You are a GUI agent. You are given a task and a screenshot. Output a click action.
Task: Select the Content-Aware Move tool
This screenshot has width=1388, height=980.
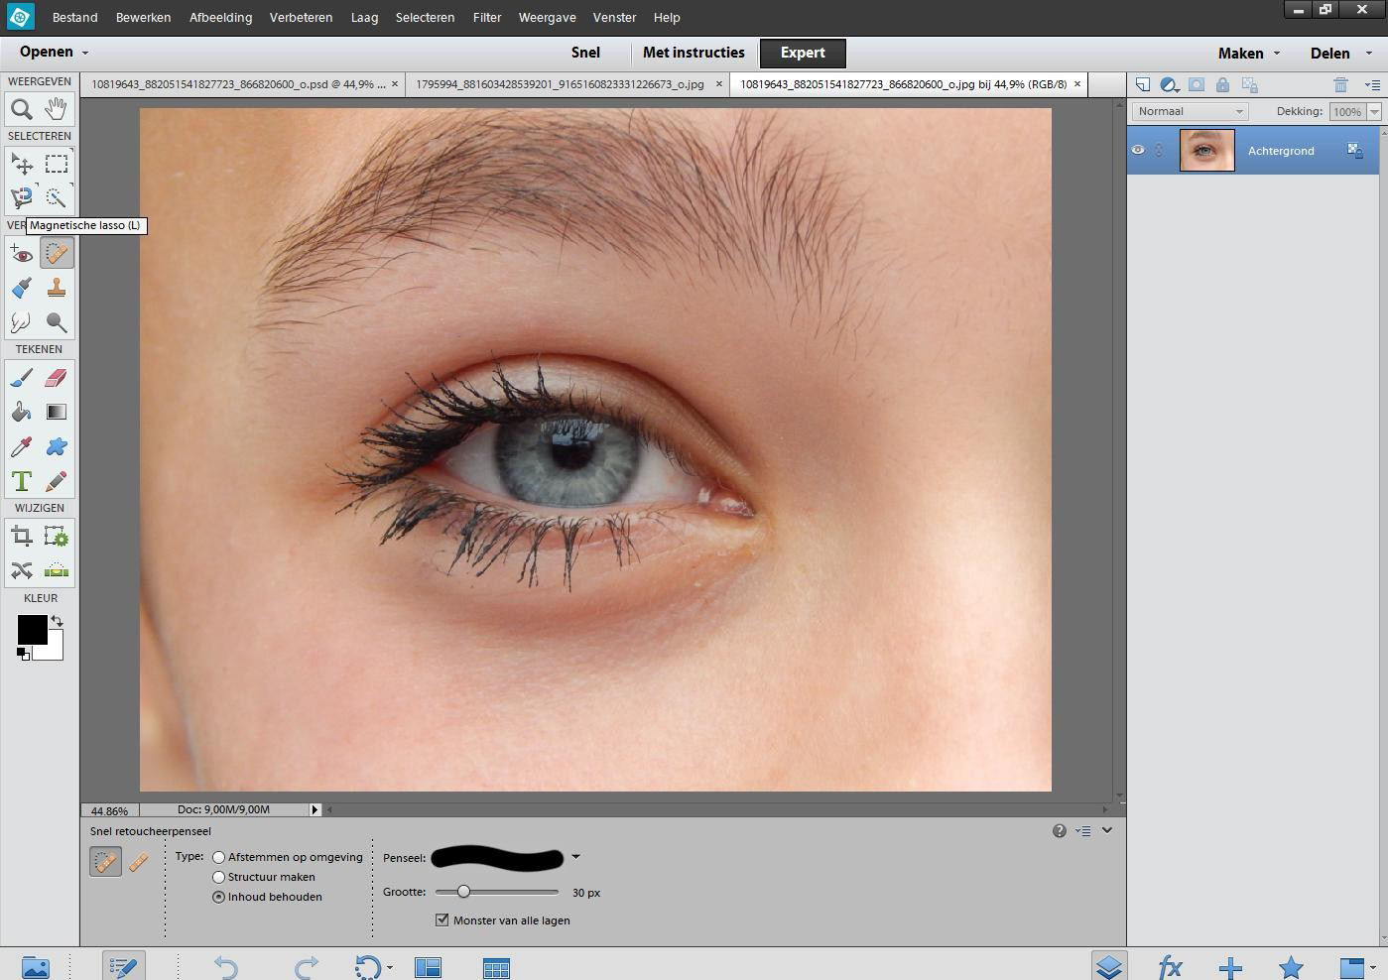(x=22, y=570)
